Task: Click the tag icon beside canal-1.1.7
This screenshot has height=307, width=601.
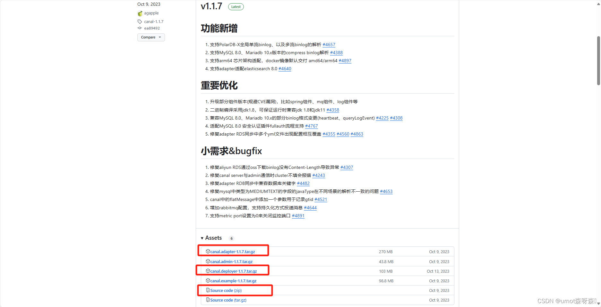Action: pos(140,21)
